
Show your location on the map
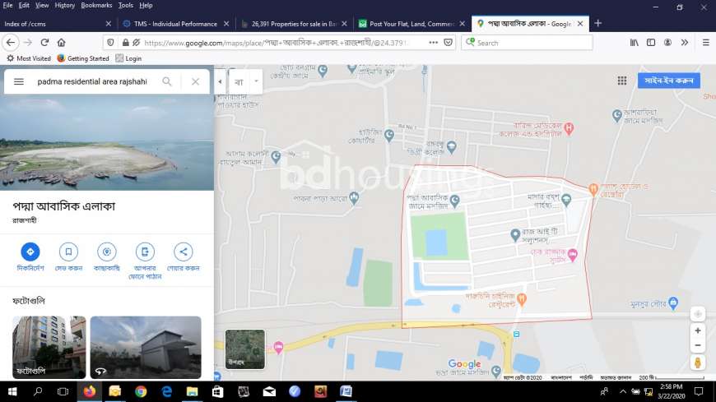point(698,314)
